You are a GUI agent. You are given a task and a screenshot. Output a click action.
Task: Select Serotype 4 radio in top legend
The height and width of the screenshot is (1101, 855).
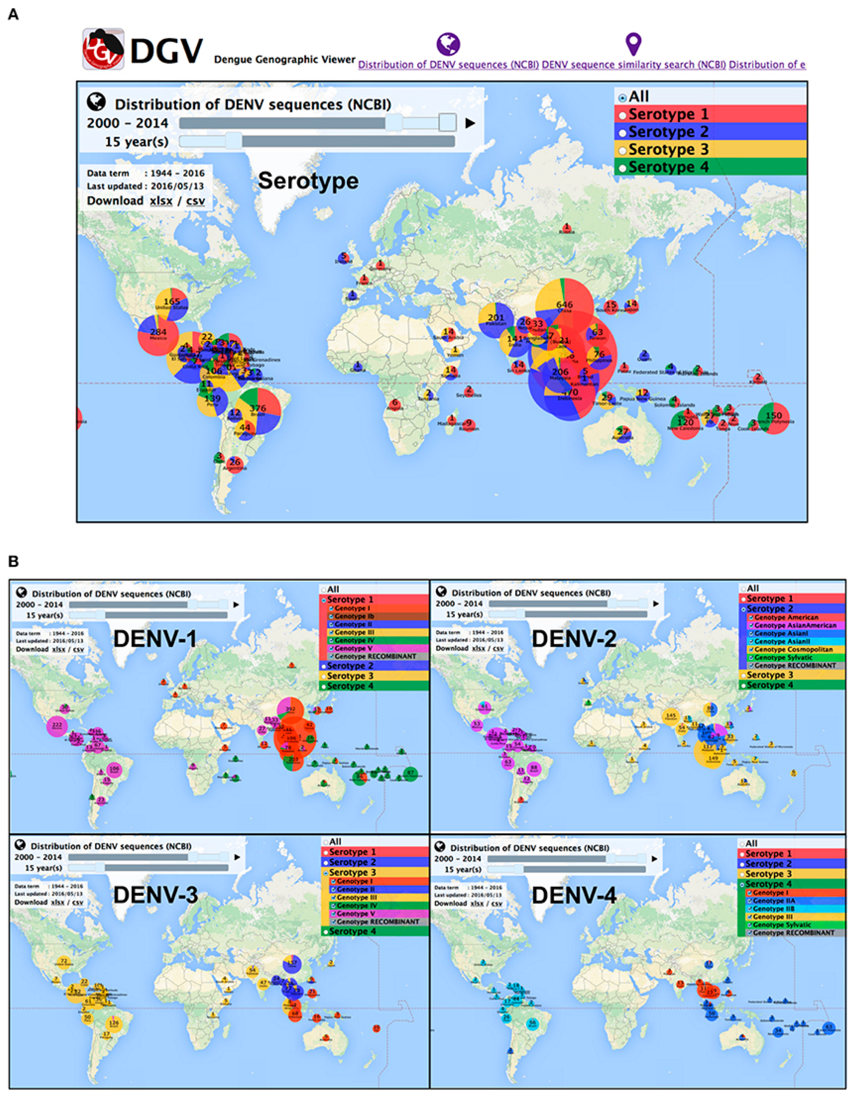623,168
